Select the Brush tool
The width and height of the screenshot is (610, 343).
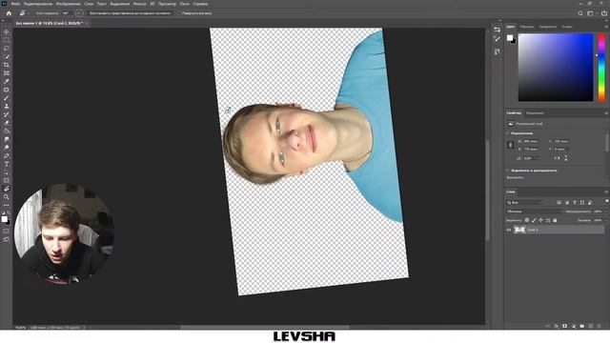7,98
